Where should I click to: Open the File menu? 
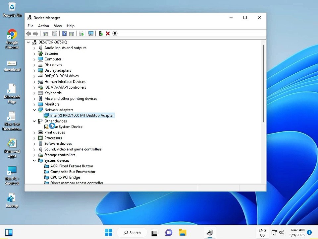[30, 26]
